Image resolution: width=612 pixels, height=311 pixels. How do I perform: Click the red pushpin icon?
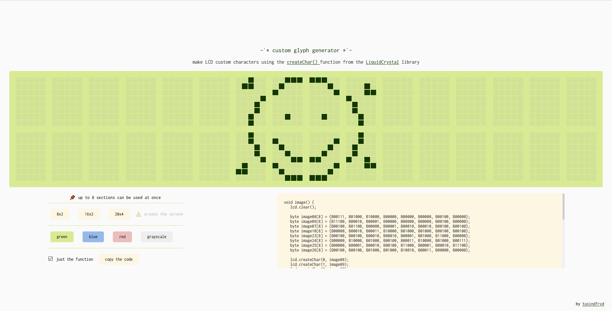tap(73, 198)
